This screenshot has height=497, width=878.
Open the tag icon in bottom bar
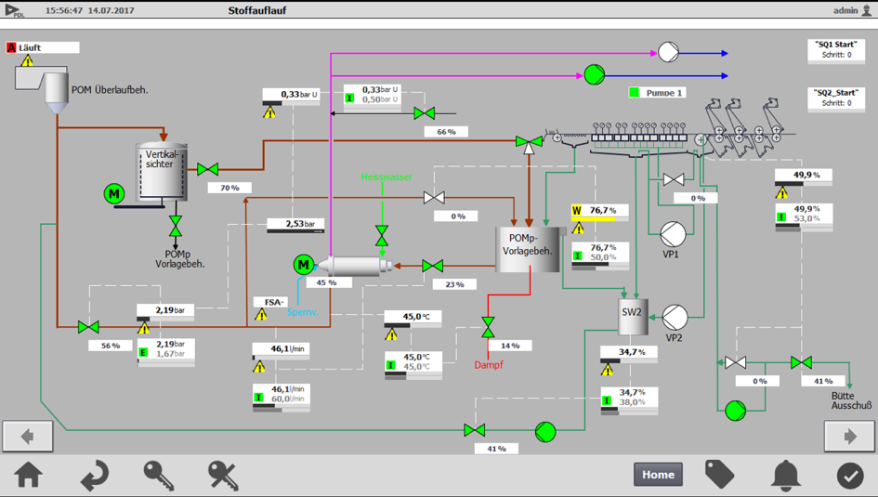click(x=720, y=475)
